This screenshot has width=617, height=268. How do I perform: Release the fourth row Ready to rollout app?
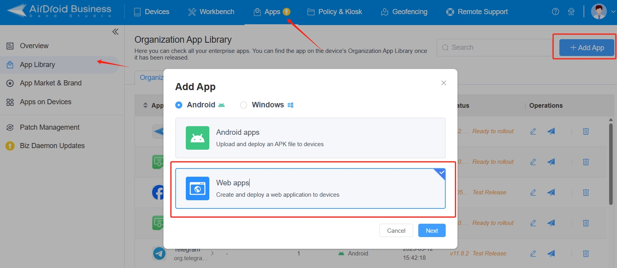551,223
